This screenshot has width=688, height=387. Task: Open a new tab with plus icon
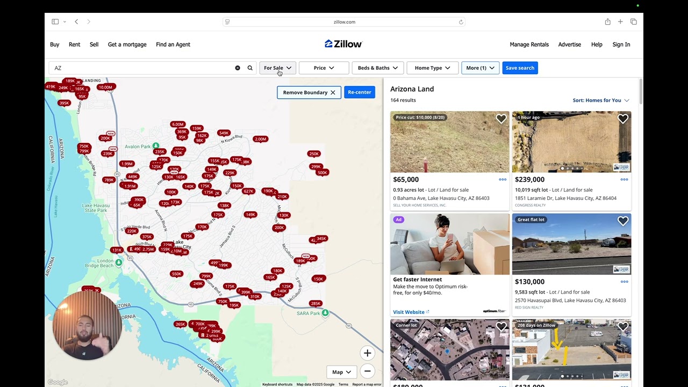click(x=620, y=21)
